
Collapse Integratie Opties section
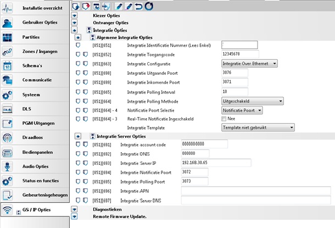coord(74,30)
